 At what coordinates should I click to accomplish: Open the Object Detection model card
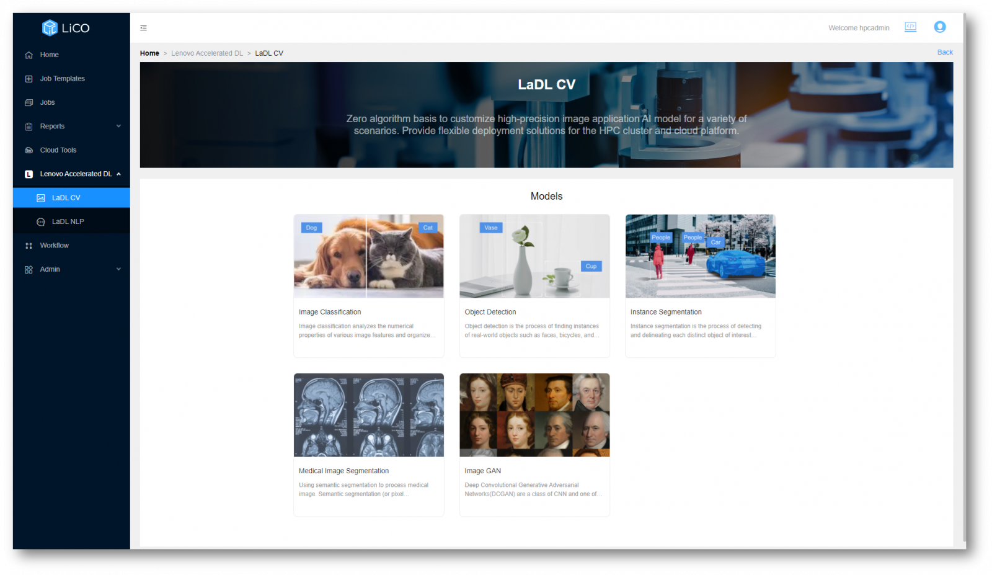(534, 285)
